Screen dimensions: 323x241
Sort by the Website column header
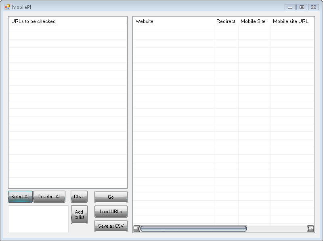tap(174, 21)
